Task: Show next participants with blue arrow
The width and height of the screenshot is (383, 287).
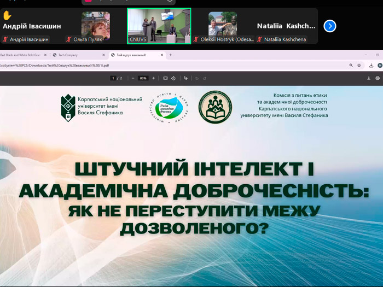Action: coord(329,26)
